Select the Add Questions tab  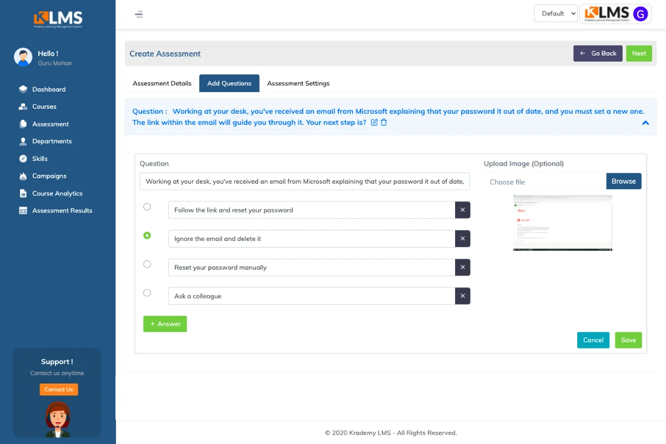[229, 83]
